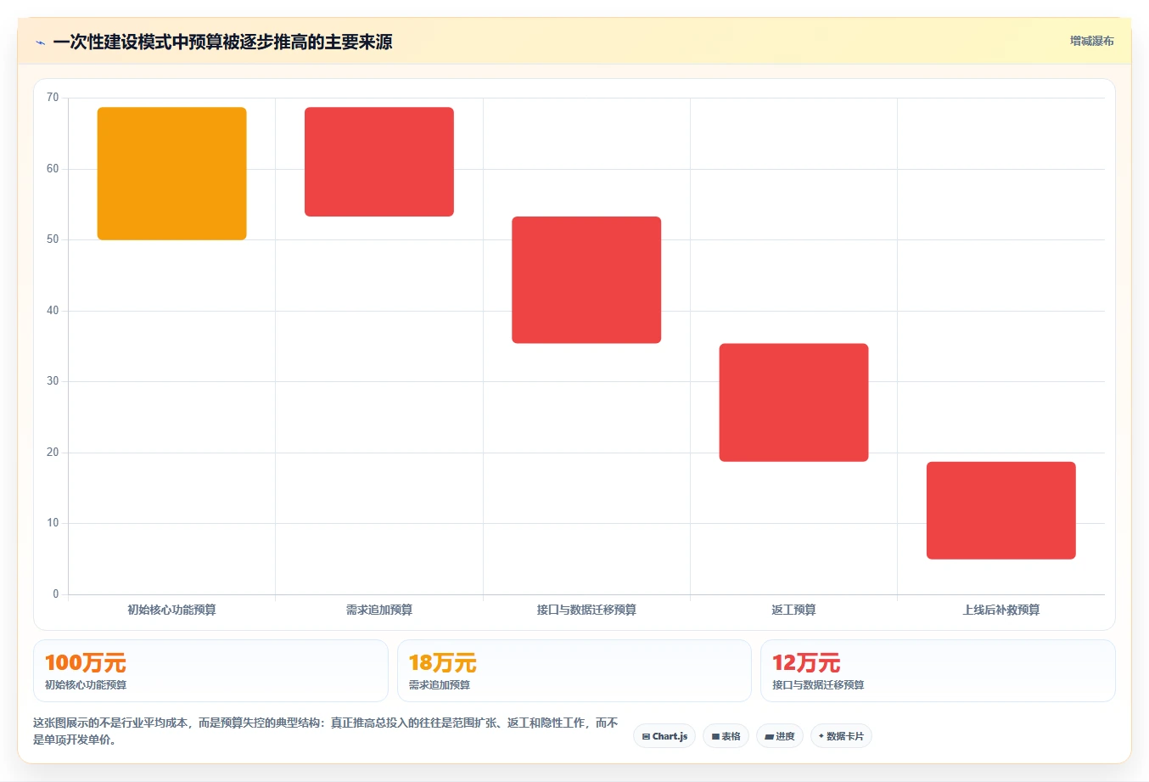
Task: Click the 数据卡片 tag
Action: [x=841, y=736]
